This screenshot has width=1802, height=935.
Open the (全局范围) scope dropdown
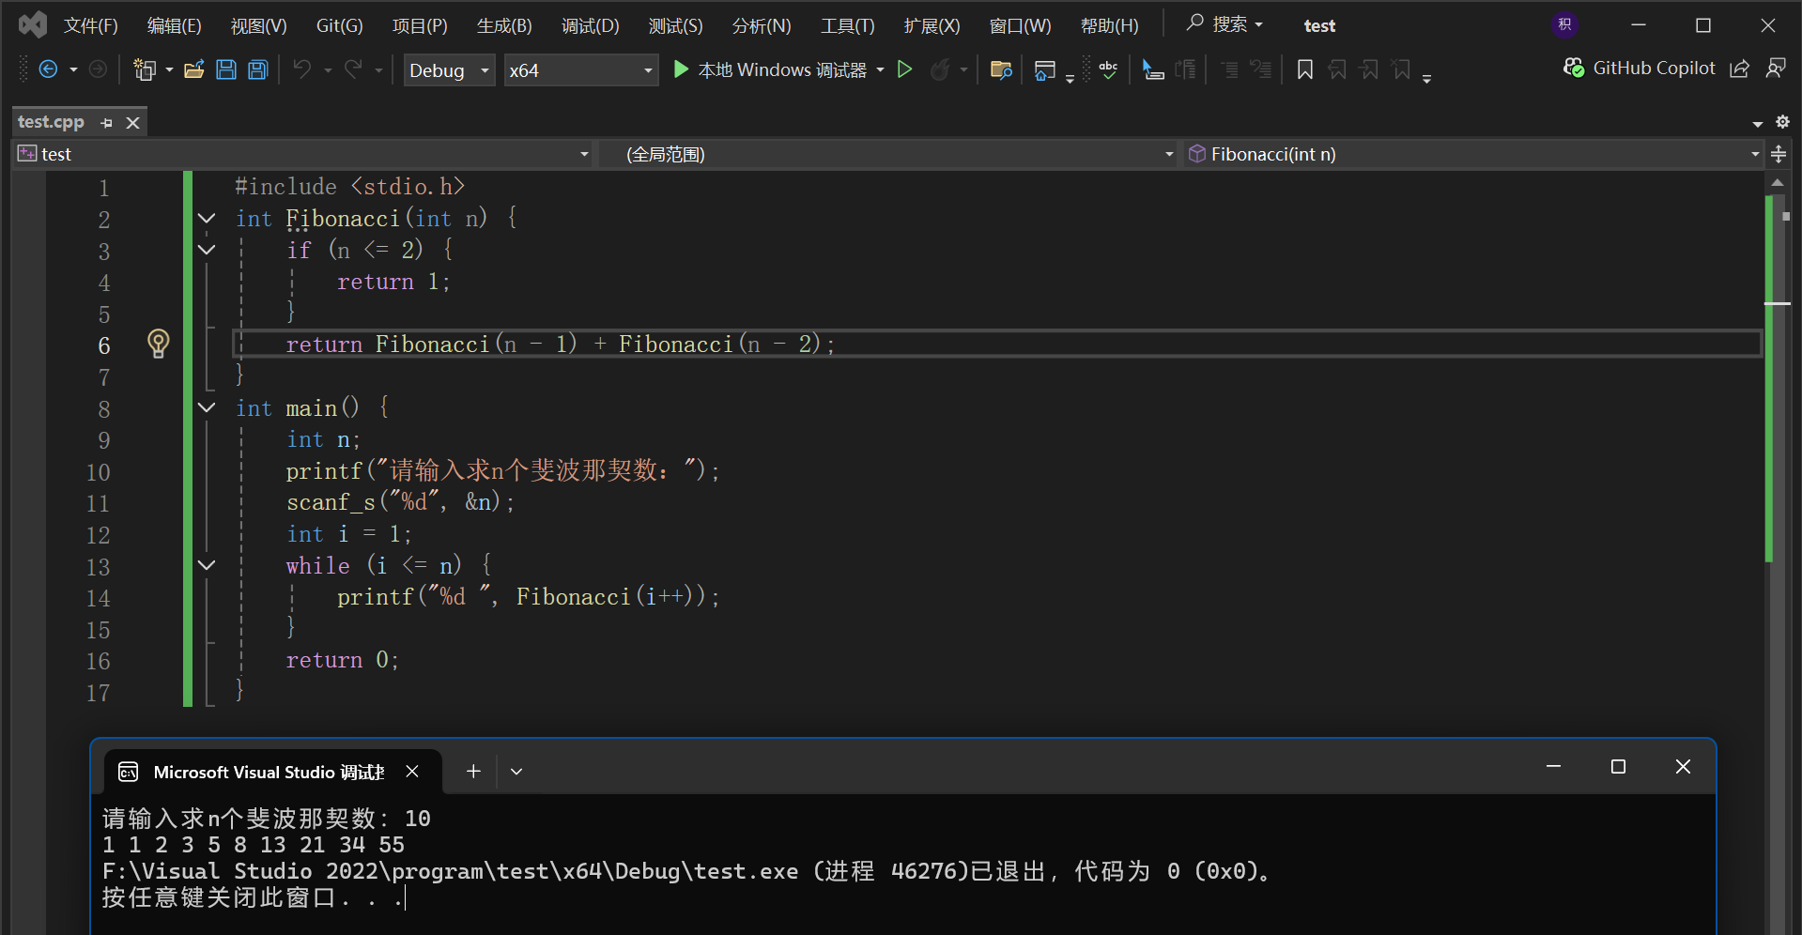click(890, 154)
